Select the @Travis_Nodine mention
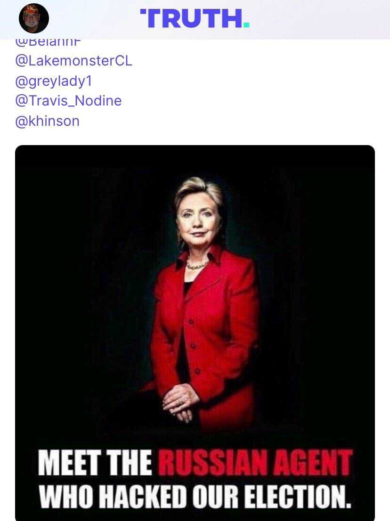This screenshot has width=390, height=521. [68, 101]
